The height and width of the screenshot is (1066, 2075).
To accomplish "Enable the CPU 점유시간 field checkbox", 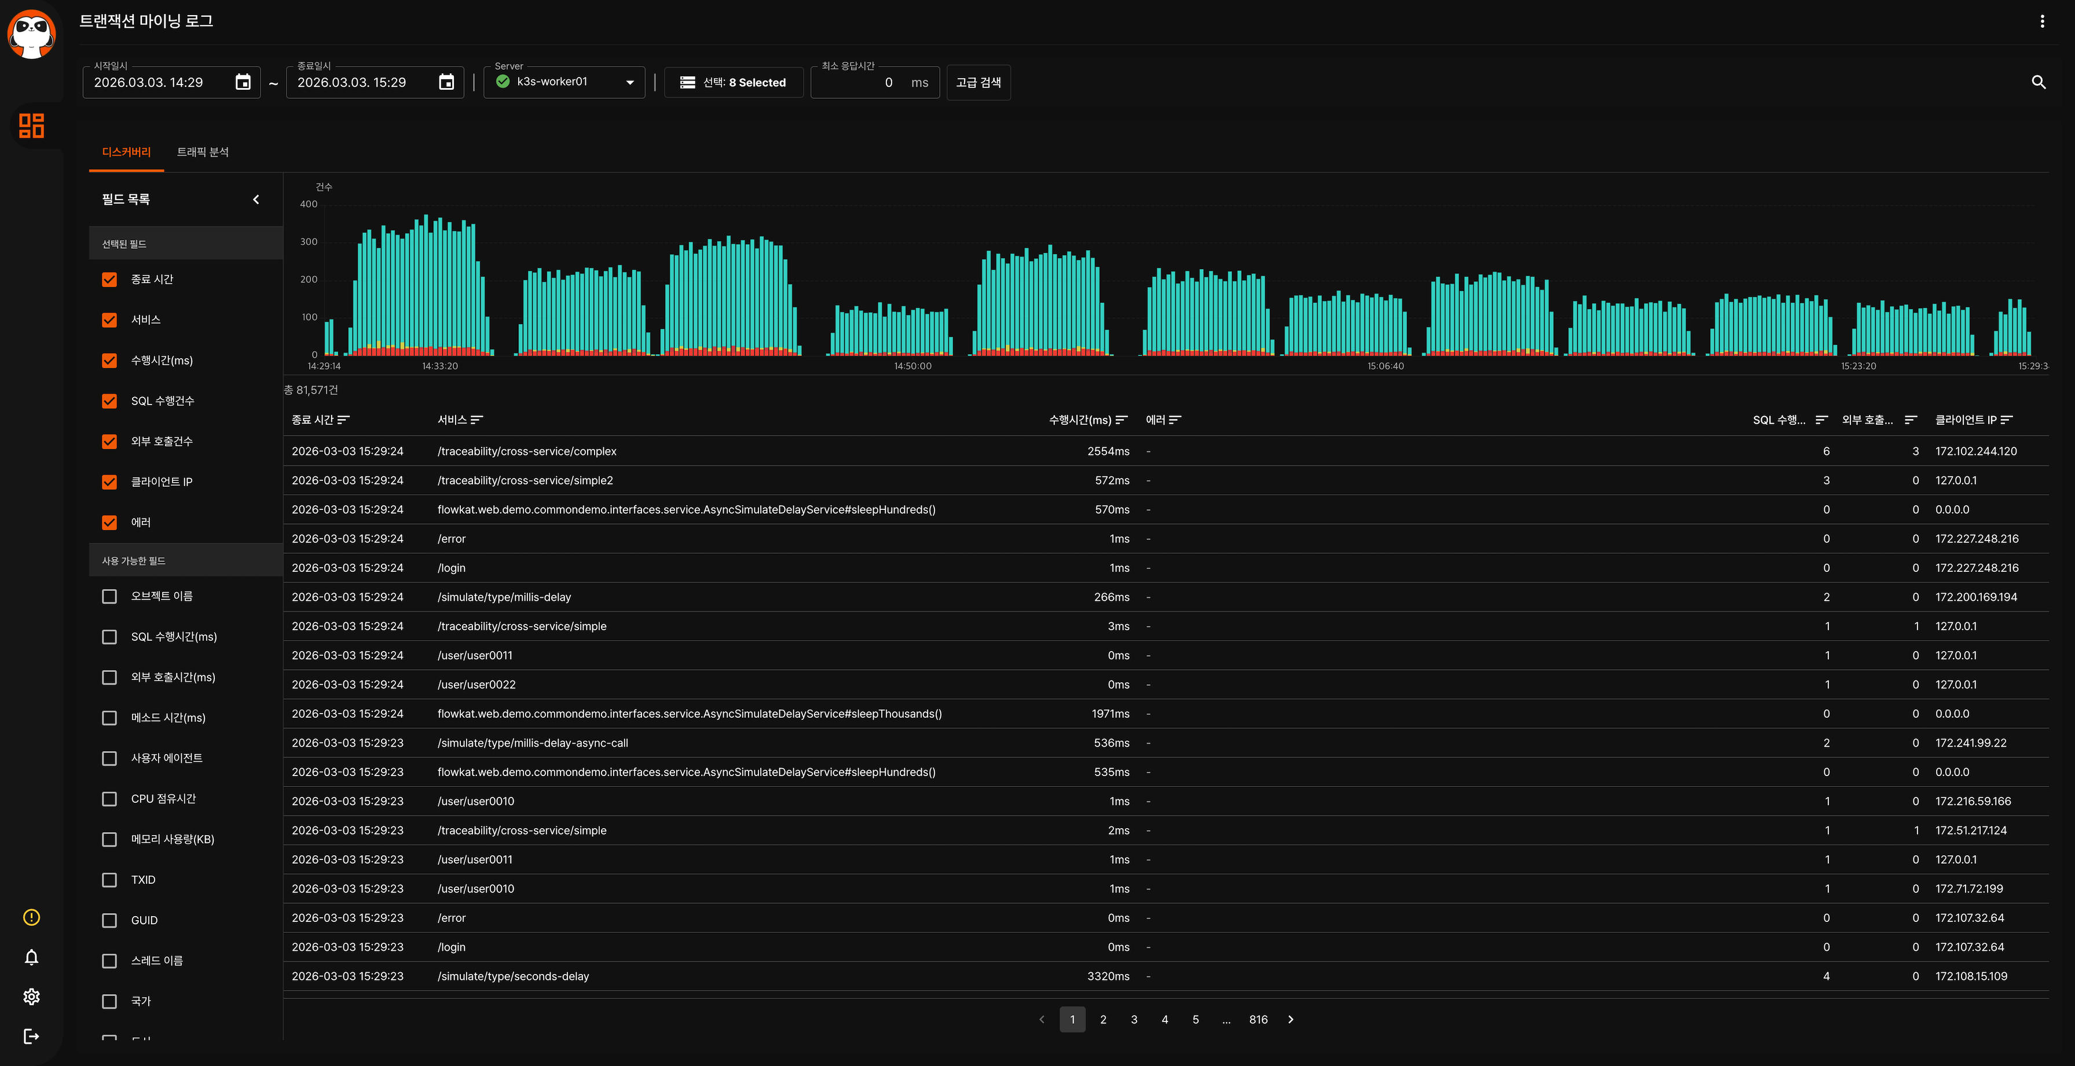I will pyautogui.click(x=109, y=799).
